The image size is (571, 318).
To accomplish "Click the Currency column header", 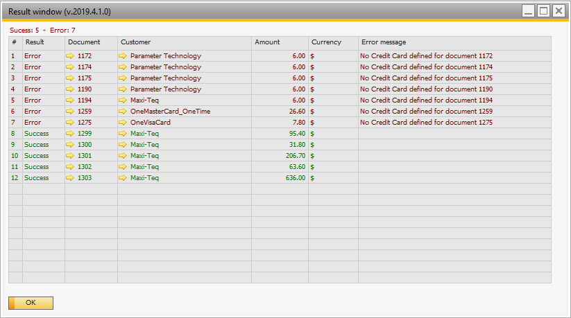I will [x=334, y=42].
